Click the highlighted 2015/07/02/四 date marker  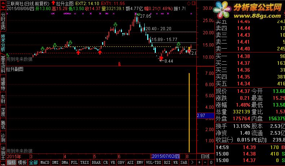coord(166,156)
